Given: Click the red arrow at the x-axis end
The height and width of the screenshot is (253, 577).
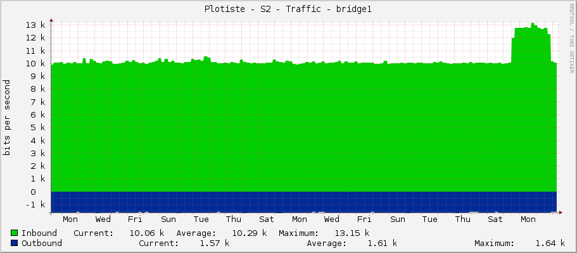Looking at the screenshot, I should coord(561,213).
